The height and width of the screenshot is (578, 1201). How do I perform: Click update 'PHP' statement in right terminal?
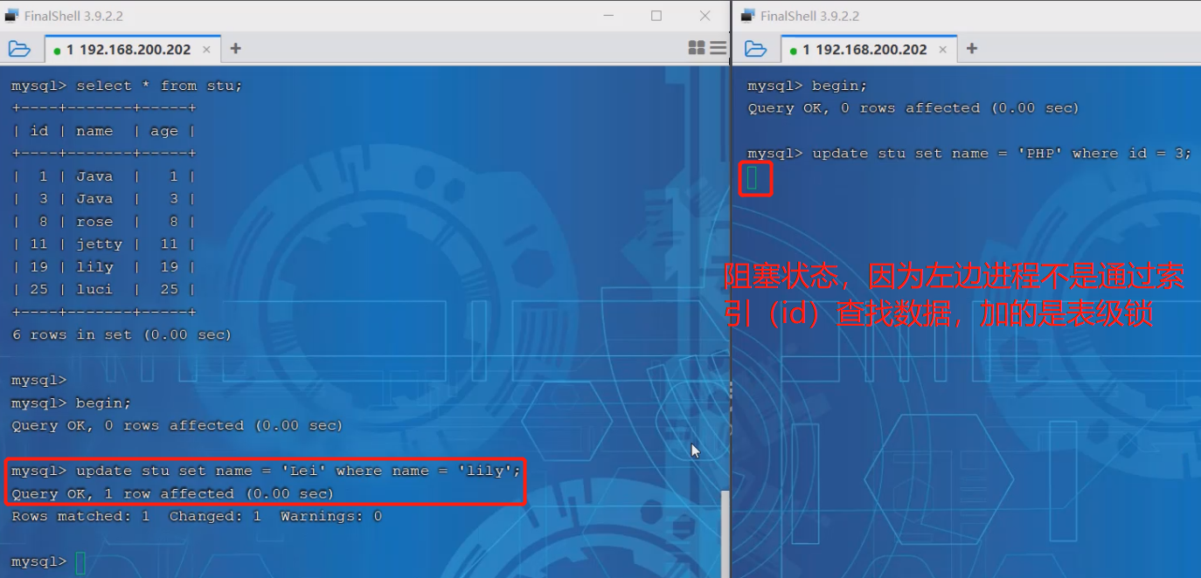[x=1002, y=154]
